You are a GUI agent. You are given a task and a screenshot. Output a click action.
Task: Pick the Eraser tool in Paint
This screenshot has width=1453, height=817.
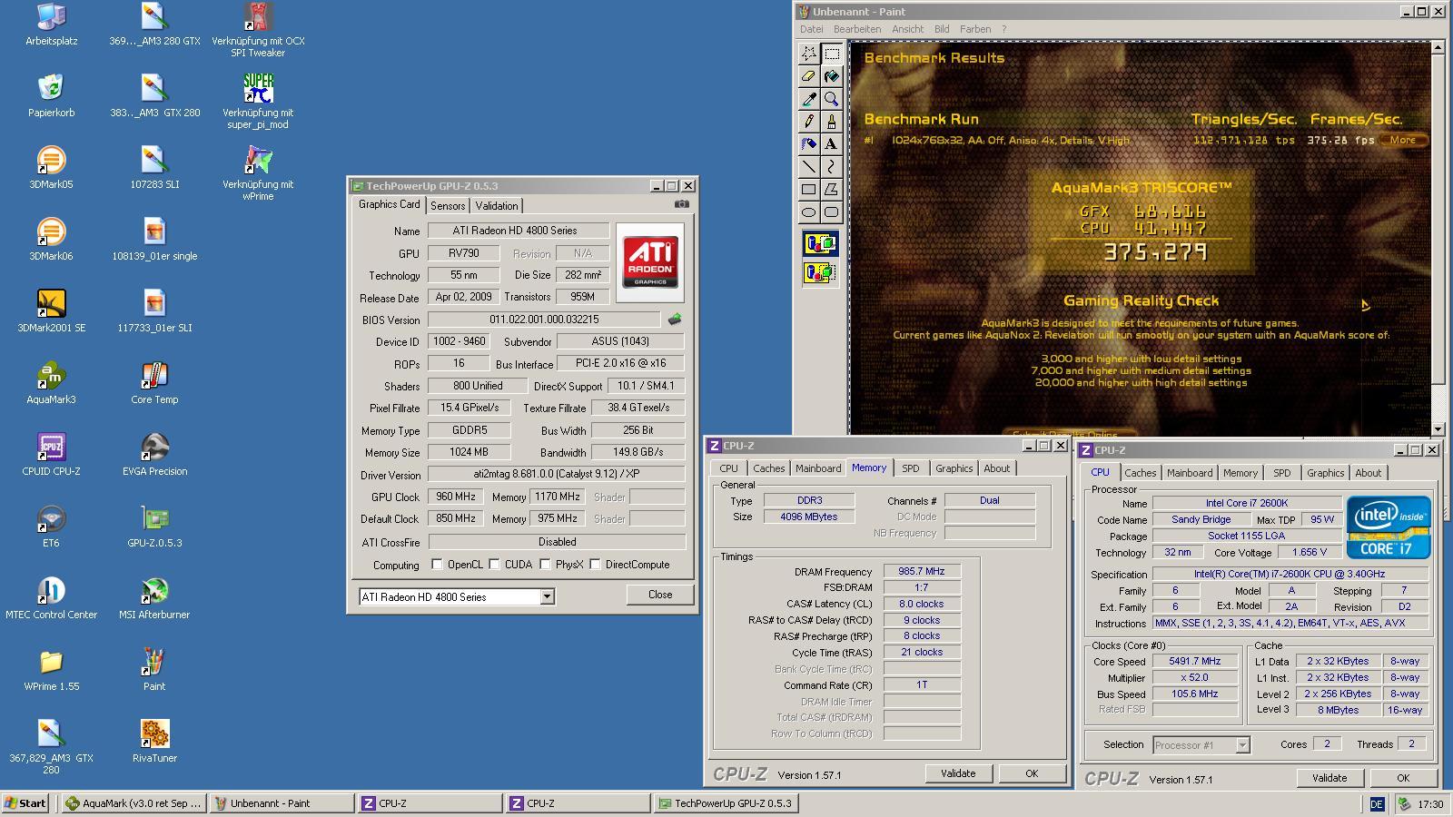coord(808,76)
